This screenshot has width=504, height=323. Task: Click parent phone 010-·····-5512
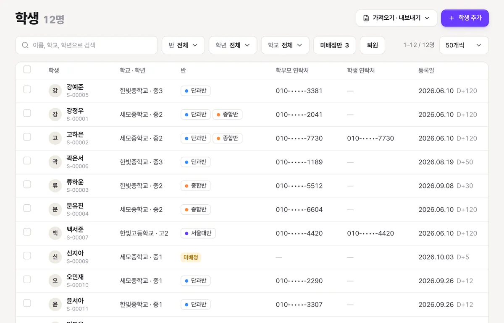(299, 185)
